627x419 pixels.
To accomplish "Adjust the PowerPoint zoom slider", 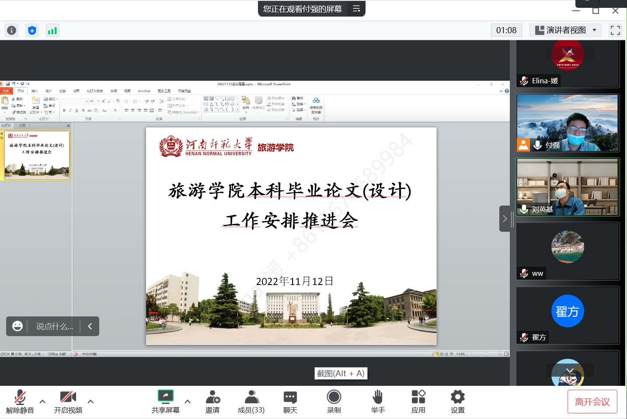I will click(x=485, y=354).
